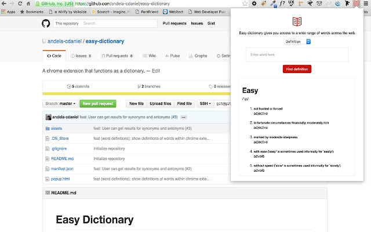The height and width of the screenshot is (232, 371).
Task: Reload the page with the refresh icon
Action: 20,3
